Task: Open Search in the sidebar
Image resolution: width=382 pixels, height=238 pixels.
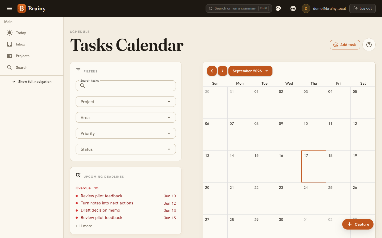Action: click(32, 67)
